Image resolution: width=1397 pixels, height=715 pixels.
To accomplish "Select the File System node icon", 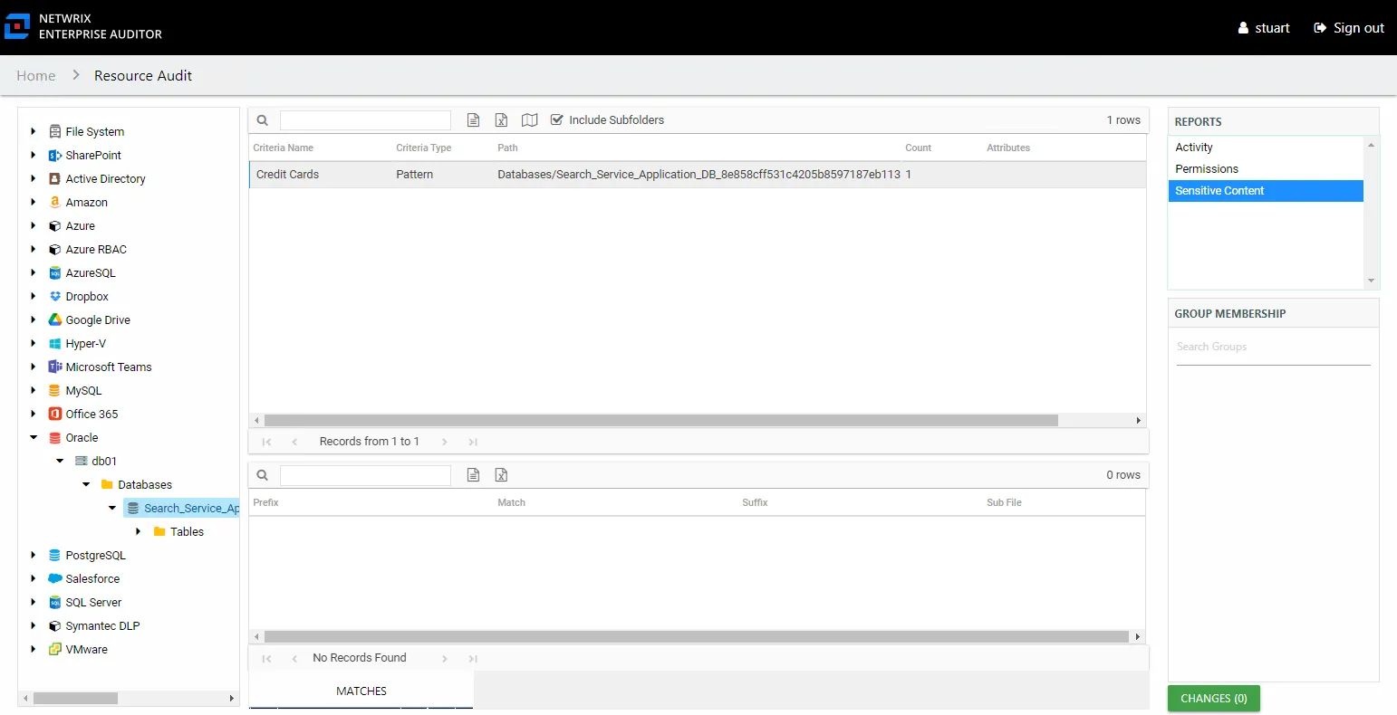I will pyautogui.click(x=54, y=131).
